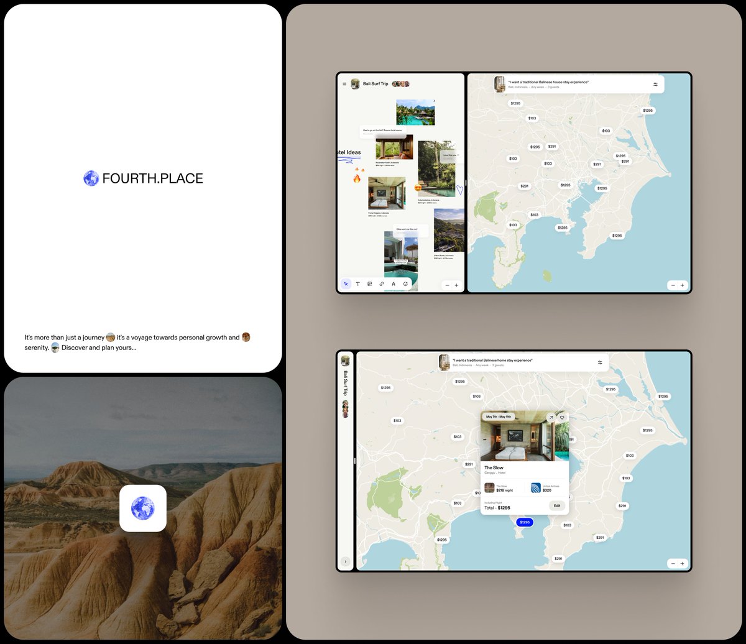Click the horizontal 'Bali Surf Trip' board title

pos(375,84)
